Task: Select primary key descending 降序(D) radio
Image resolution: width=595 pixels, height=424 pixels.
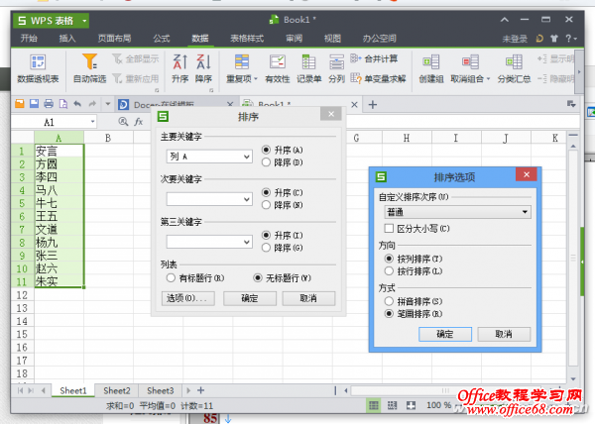Action: point(266,162)
